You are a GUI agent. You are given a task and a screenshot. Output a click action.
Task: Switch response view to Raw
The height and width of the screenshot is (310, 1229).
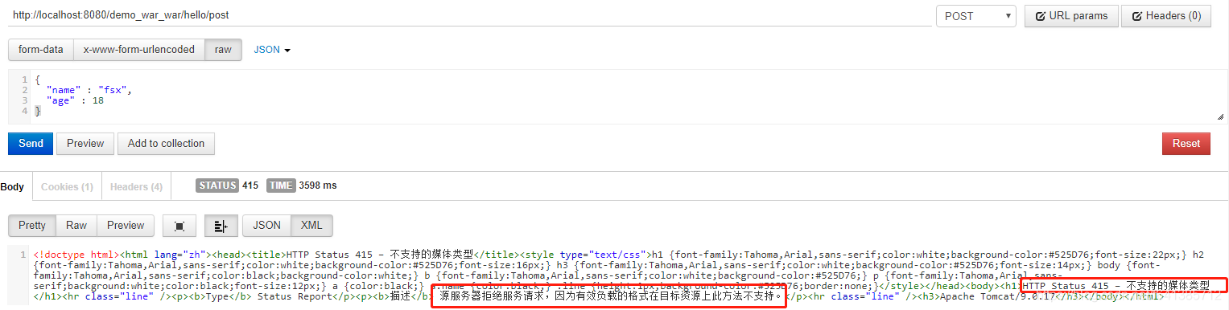pos(76,226)
